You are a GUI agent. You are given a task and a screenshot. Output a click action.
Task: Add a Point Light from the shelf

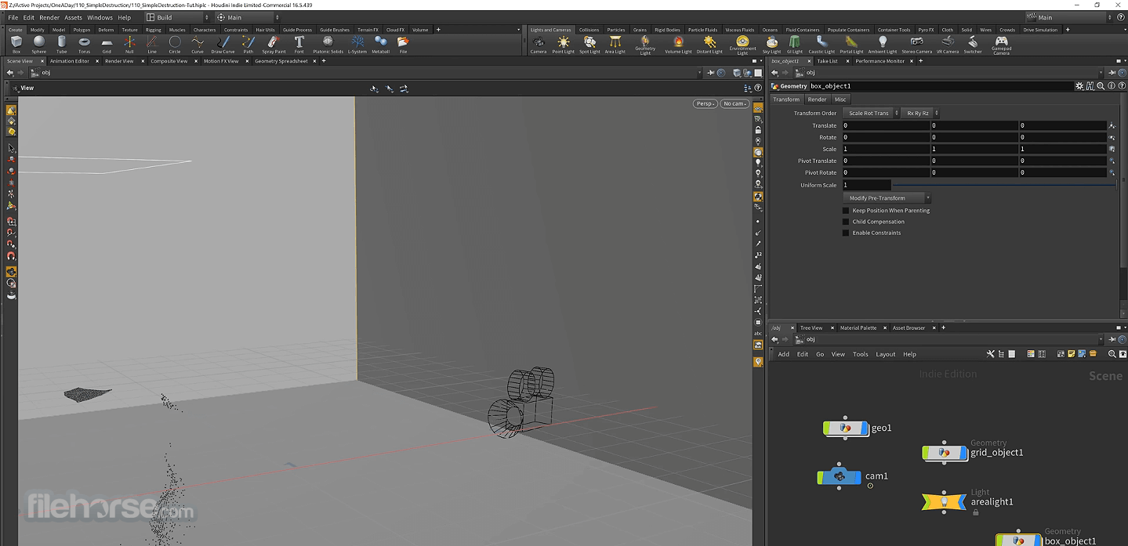click(x=564, y=44)
